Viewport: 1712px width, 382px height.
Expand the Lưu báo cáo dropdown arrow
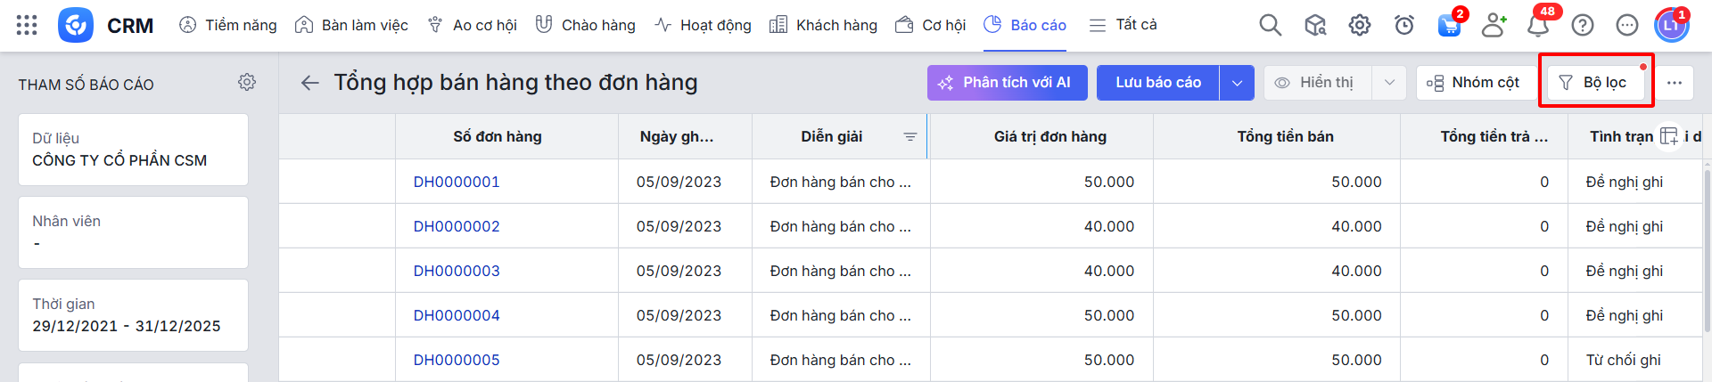1237,83
